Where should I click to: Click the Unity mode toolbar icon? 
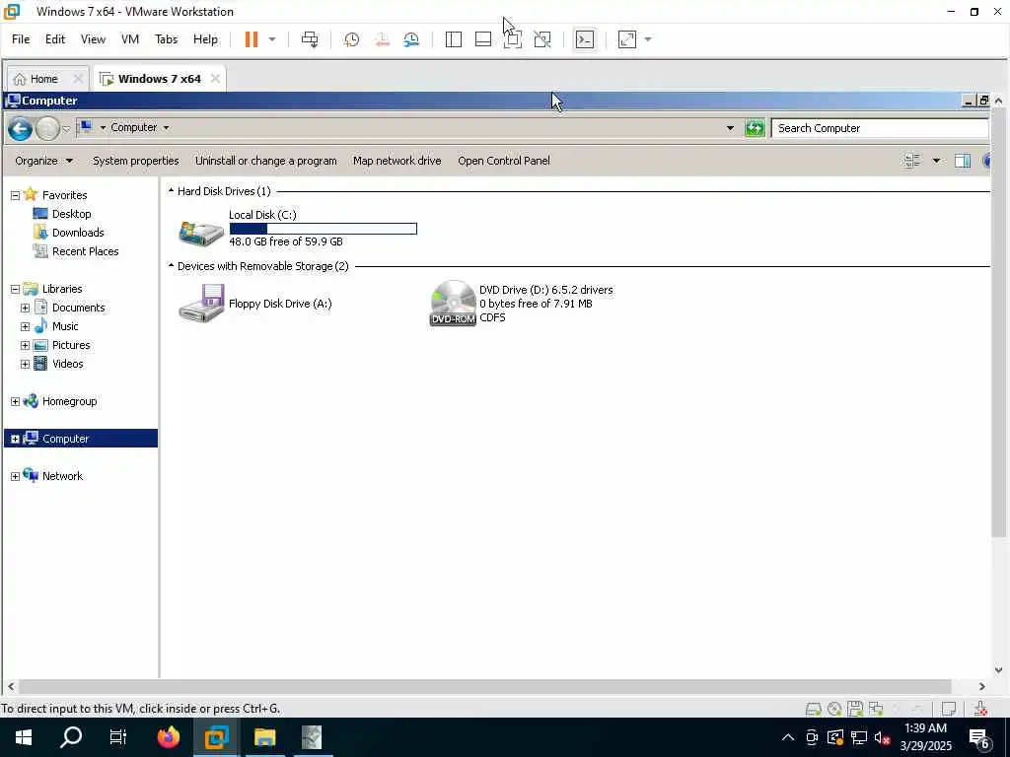coord(513,39)
